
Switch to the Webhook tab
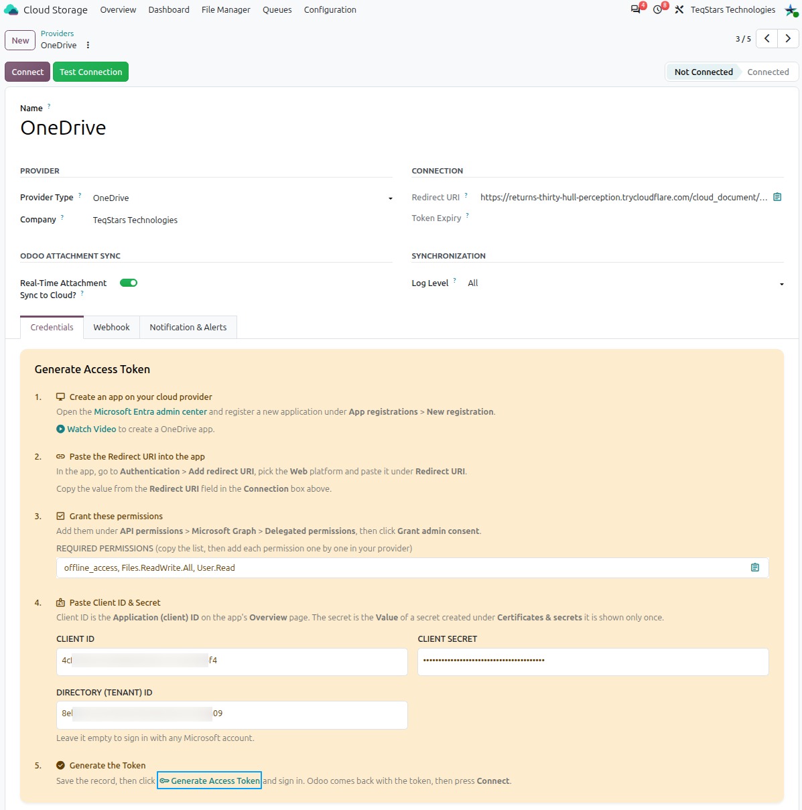pyautogui.click(x=111, y=327)
